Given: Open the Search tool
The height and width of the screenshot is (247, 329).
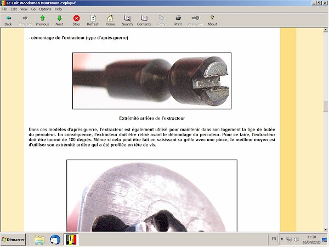Looking at the screenshot, I should pyautogui.click(x=127, y=20).
